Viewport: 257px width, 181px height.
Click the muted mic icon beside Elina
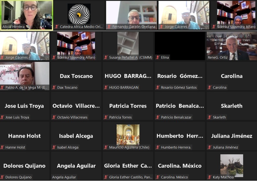coord(158,57)
